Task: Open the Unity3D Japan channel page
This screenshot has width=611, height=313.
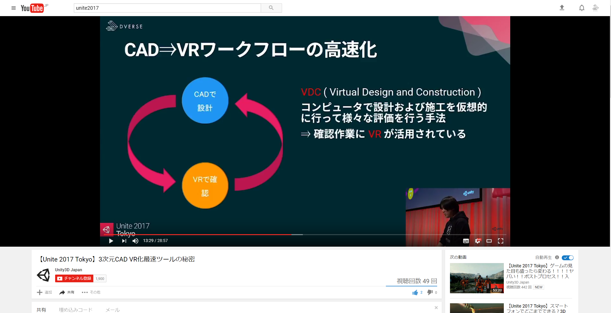Action: pos(68,270)
